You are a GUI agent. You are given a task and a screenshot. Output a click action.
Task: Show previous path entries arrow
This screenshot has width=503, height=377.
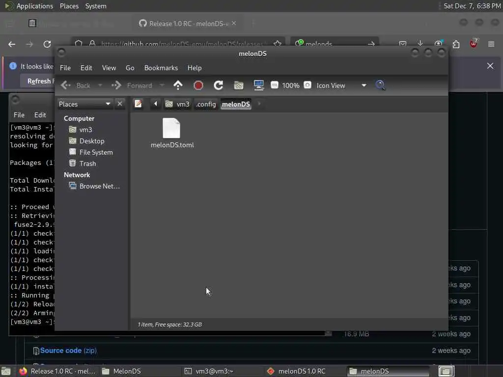[x=156, y=104]
